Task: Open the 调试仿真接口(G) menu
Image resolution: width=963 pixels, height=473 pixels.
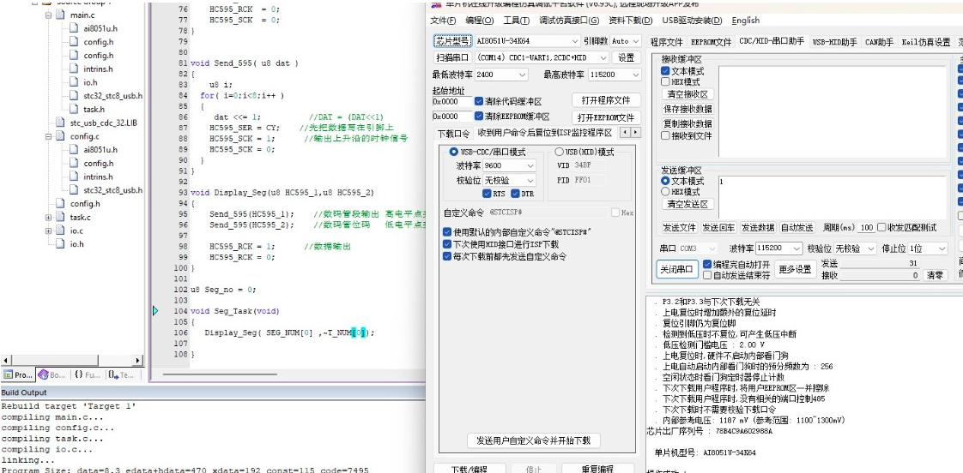Action: coord(569,21)
